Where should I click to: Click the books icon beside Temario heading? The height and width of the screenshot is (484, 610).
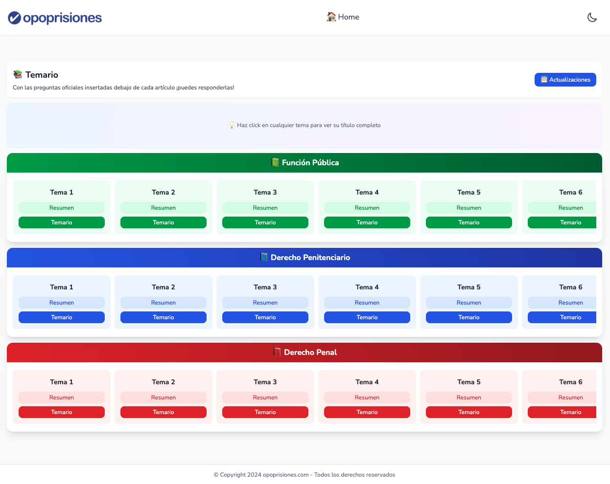(18, 74)
